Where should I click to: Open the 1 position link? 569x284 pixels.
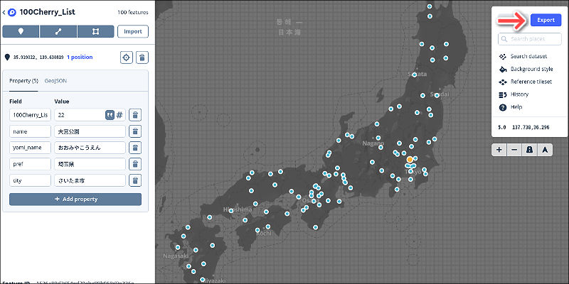click(x=80, y=58)
